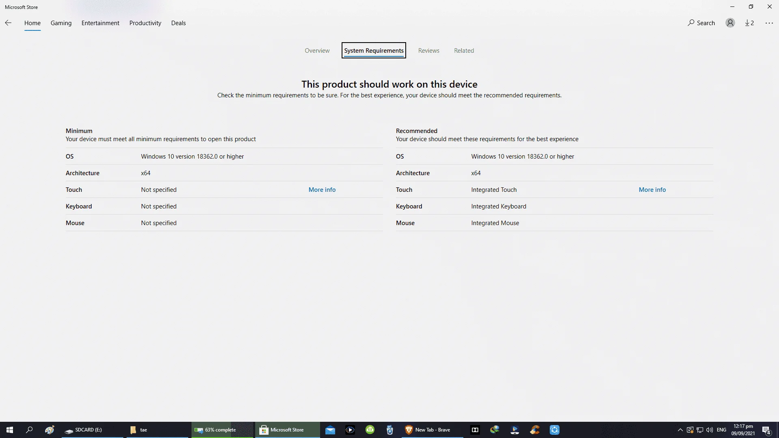Click 'Integrated Mouse' value text
Viewport: 779px width, 438px height.
tap(495, 223)
